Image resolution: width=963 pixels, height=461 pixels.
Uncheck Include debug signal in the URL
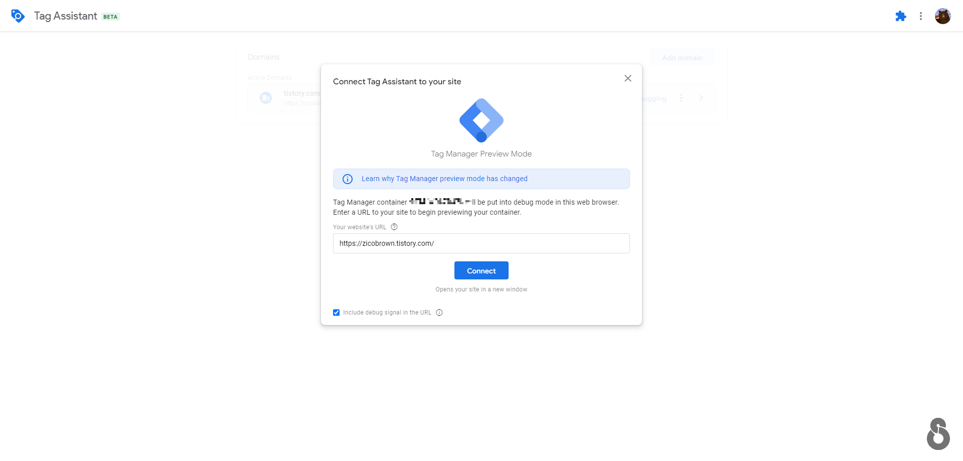[x=337, y=313]
